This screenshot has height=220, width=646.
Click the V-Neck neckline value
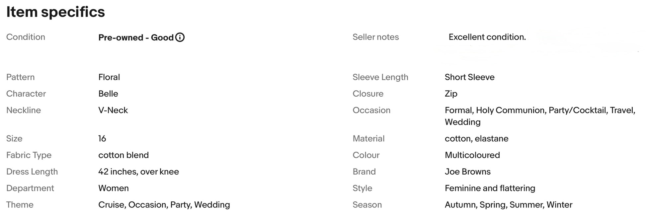(113, 110)
